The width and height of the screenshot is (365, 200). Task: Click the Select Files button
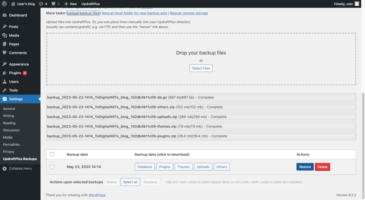pos(201,68)
